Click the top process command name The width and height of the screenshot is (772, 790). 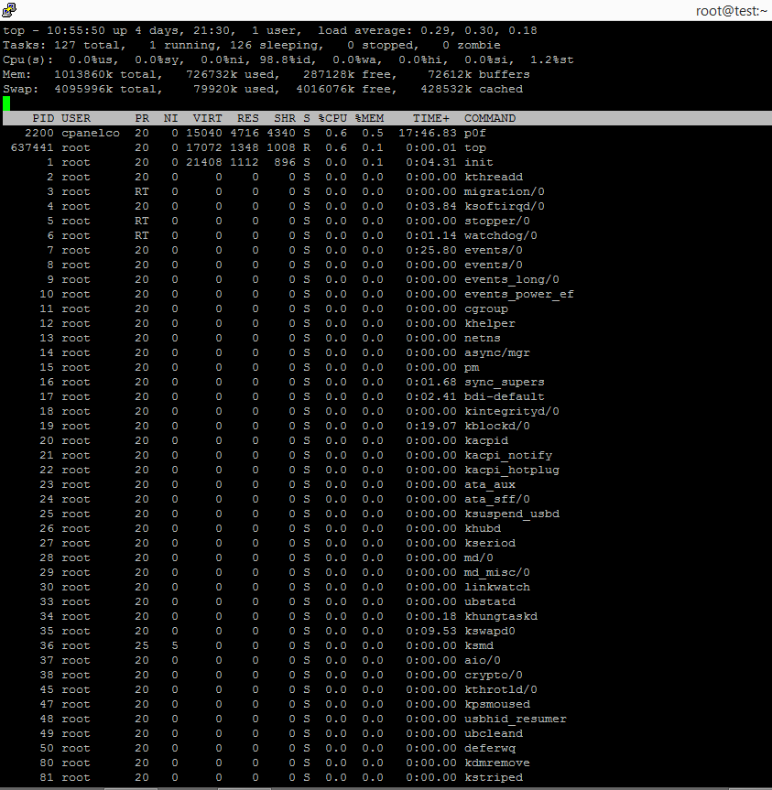pos(475,147)
